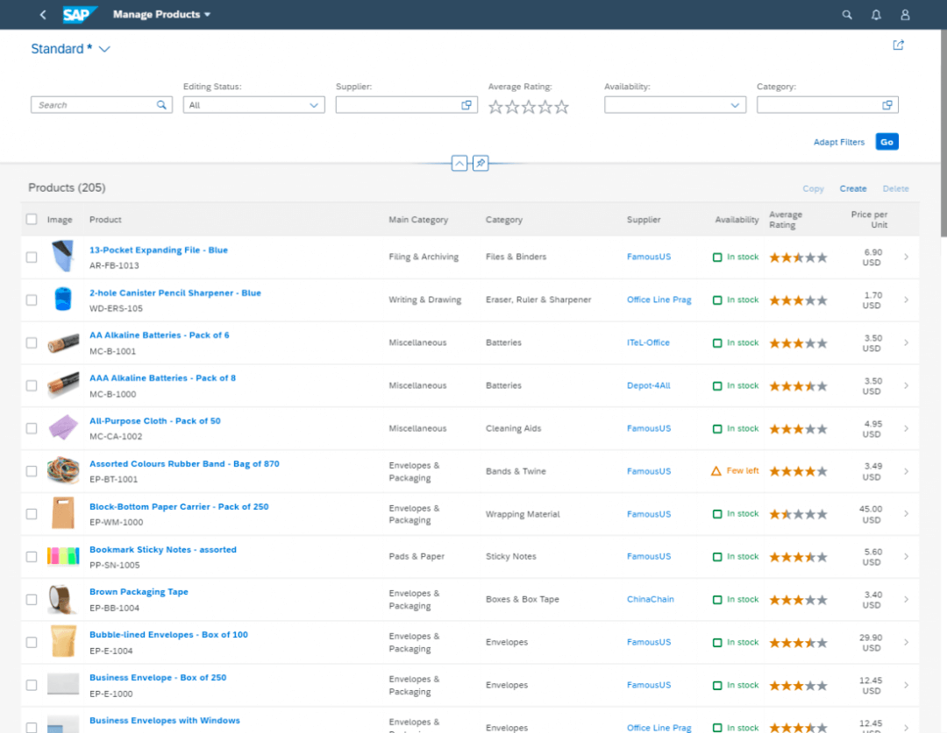Viewport: 947px width, 733px height.
Task: Click the Average Rating column header
Action: tap(786, 220)
